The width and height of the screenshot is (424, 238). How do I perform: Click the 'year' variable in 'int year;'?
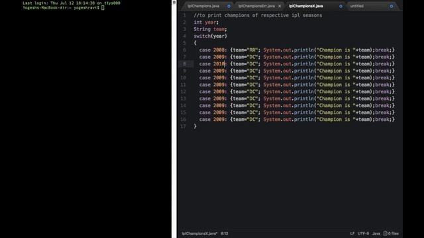click(x=211, y=22)
